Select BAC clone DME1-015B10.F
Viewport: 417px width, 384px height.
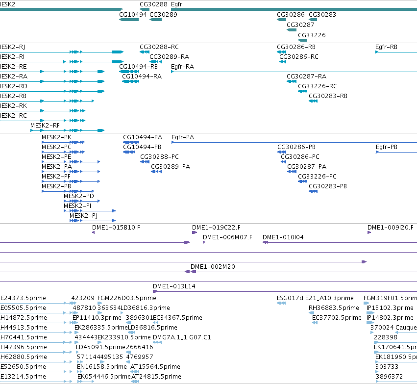116,228
